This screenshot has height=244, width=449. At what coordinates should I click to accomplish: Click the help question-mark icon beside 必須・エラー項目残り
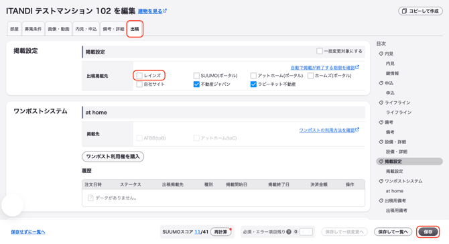[x=289, y=232]
